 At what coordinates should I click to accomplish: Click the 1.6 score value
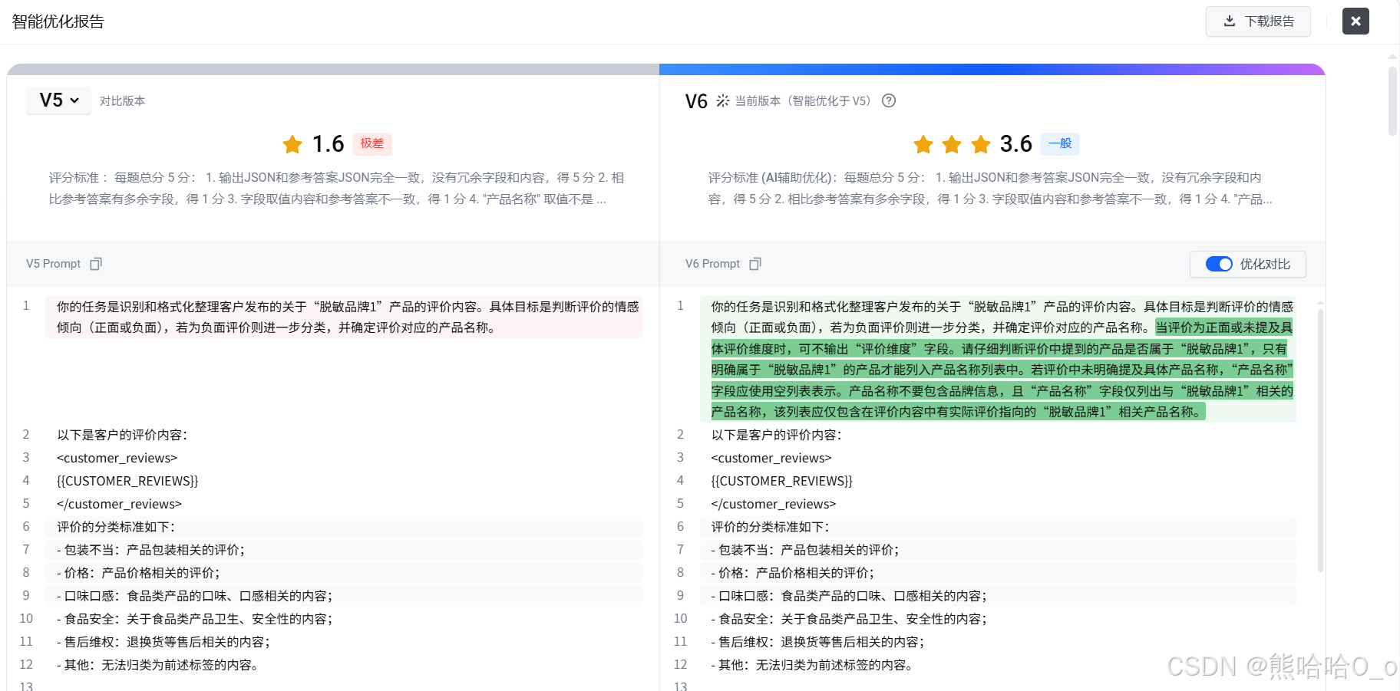pyautogui.click(x=328, y=144)
